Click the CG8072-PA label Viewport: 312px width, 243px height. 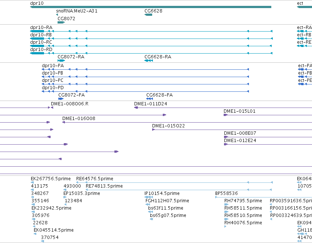[71, 95]
